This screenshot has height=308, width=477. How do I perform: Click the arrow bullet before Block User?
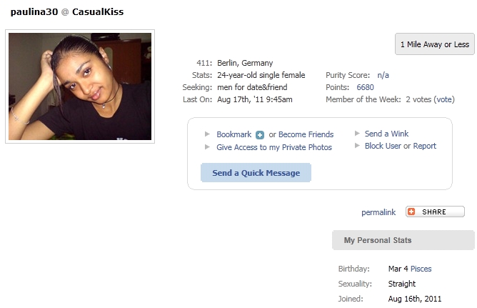point(358,146)
